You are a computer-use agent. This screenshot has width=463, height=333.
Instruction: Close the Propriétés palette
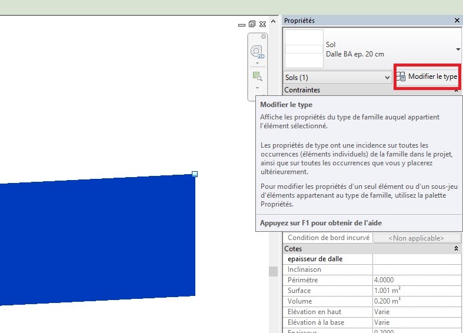pos(457,21)
